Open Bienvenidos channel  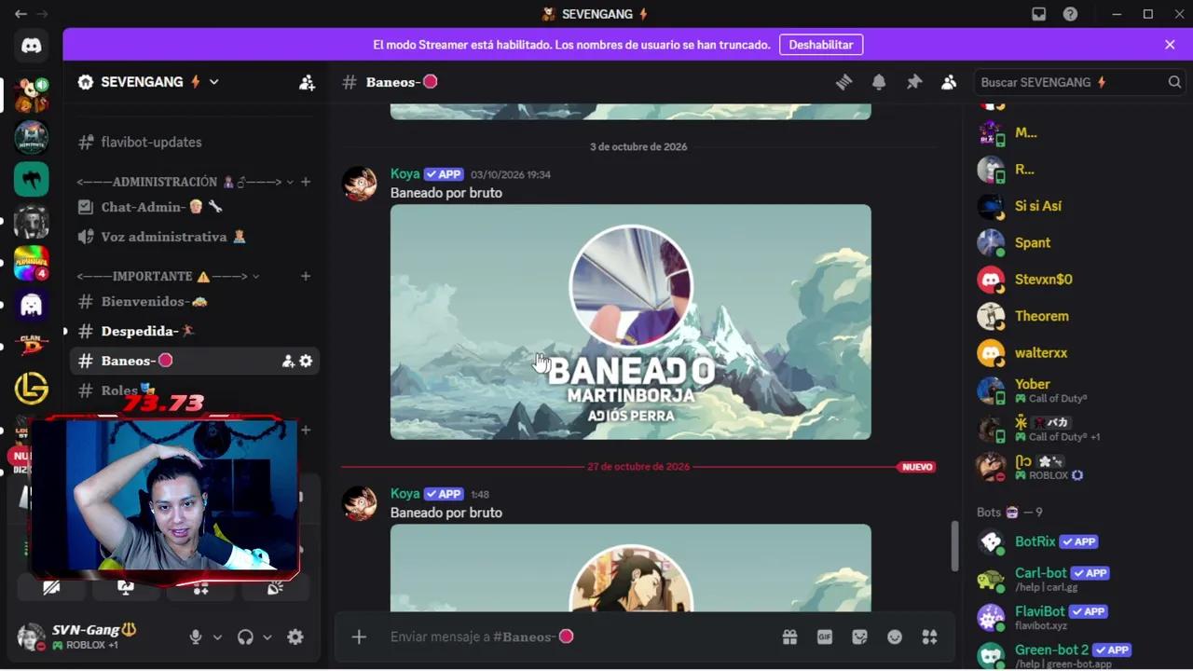tap(194, 302)
